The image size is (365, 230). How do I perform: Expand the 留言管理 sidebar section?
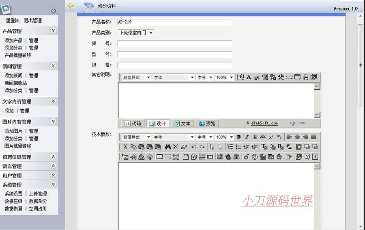click(x=53, y=166)
